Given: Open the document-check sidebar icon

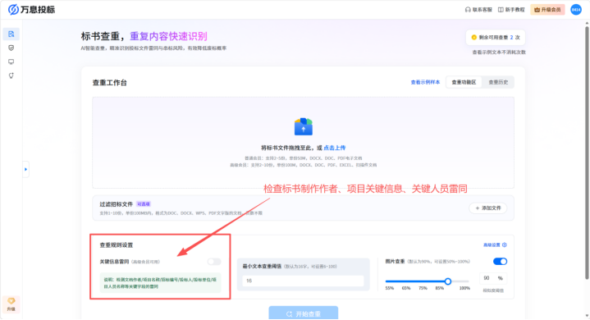Looking at the screenshot, I should [11, 34].
